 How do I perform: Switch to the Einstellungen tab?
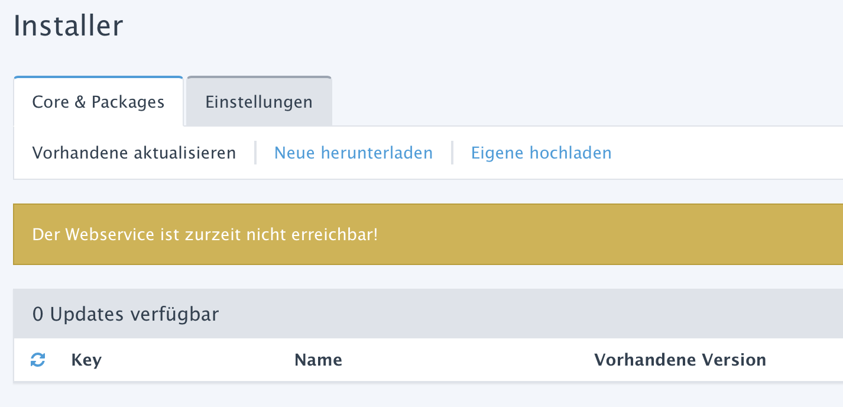[x=258, y=101]
